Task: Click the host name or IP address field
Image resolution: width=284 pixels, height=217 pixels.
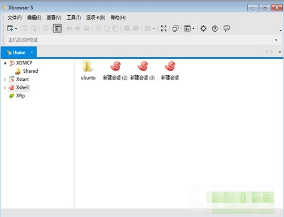Action: [140, 40]
